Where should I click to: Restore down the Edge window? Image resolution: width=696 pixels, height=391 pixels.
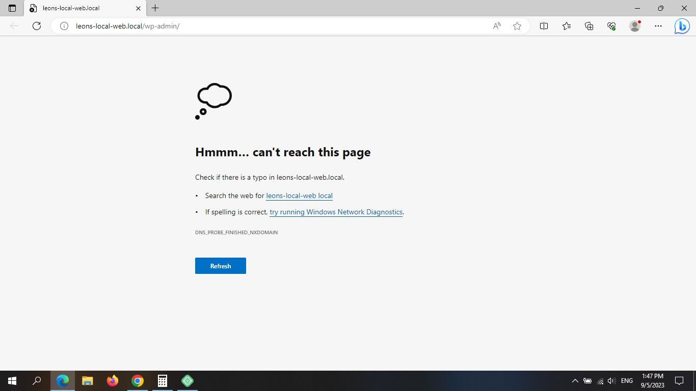tap(661, 8)
